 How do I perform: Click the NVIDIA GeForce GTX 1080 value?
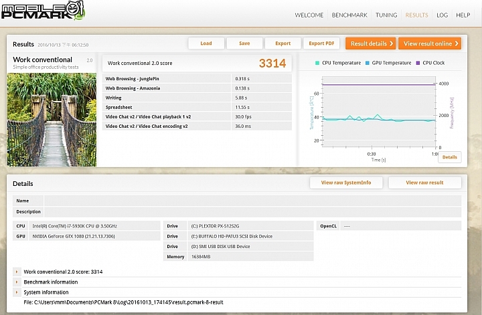click(74, 236)
